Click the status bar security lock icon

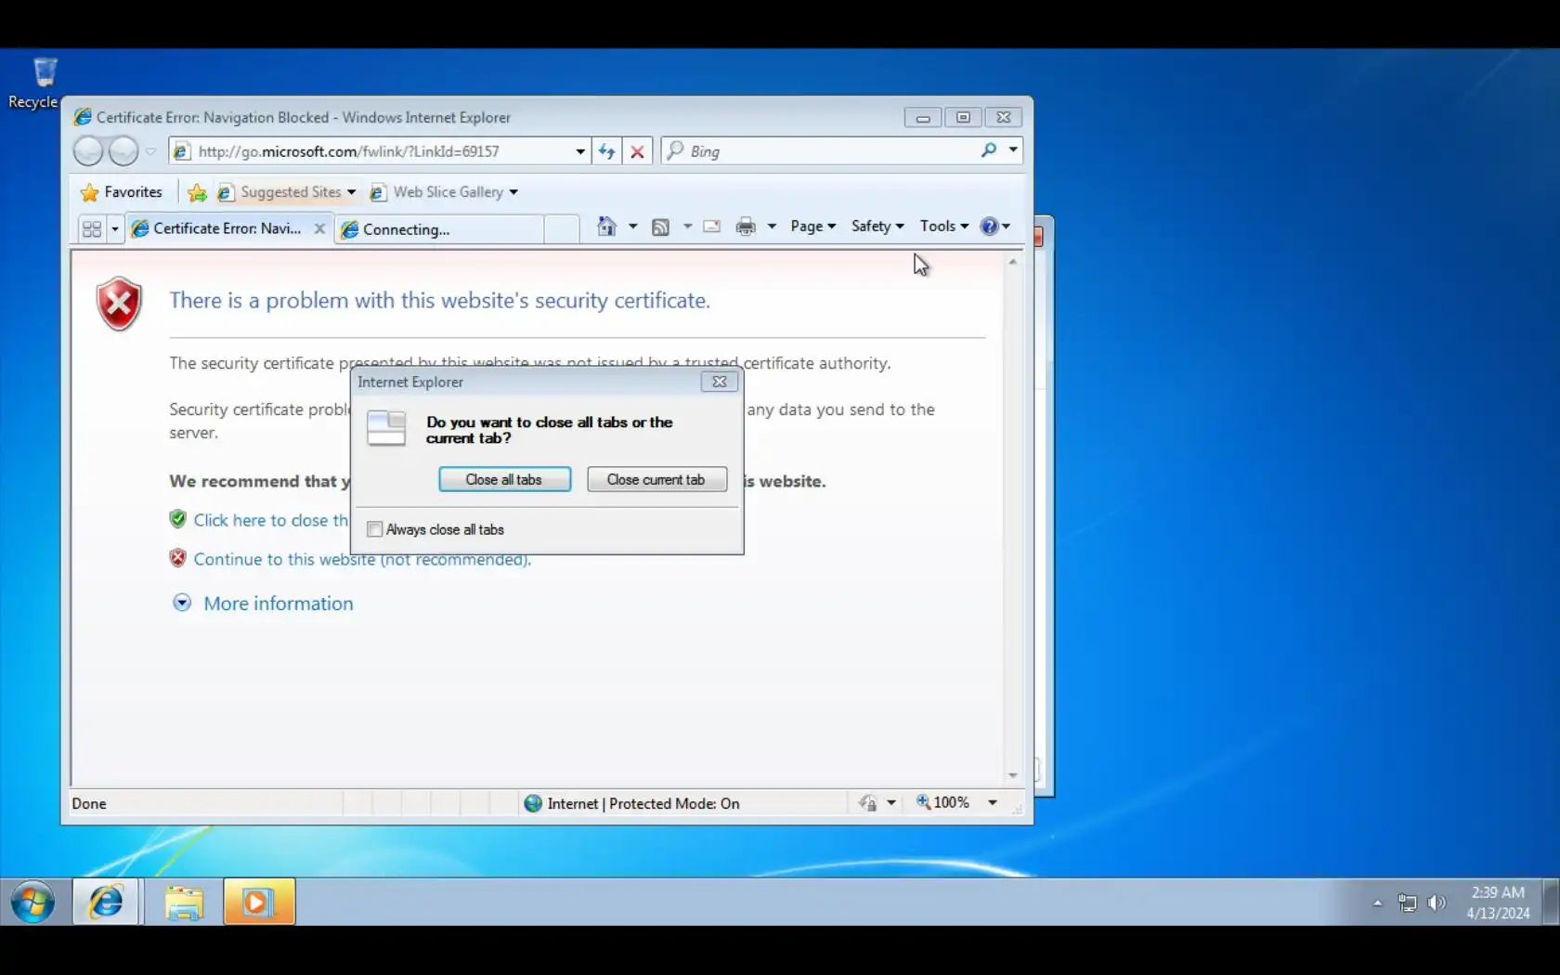click(x=867, y=803)
